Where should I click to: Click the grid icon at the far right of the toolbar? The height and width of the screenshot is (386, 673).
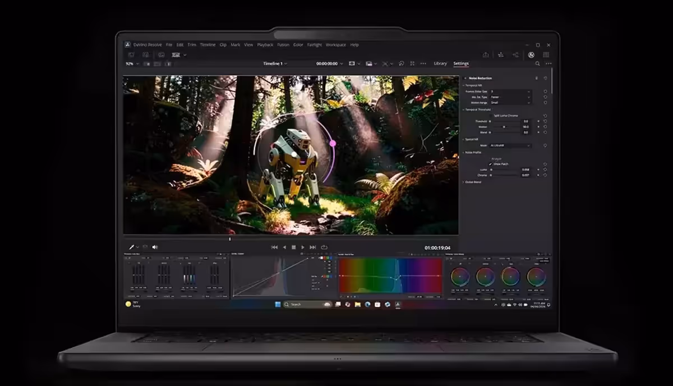click(546, 54)
